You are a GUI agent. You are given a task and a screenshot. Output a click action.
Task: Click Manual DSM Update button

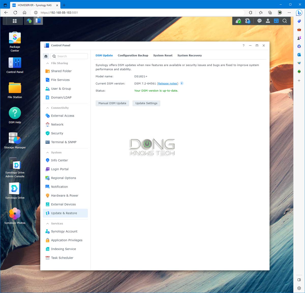(112, 103)
